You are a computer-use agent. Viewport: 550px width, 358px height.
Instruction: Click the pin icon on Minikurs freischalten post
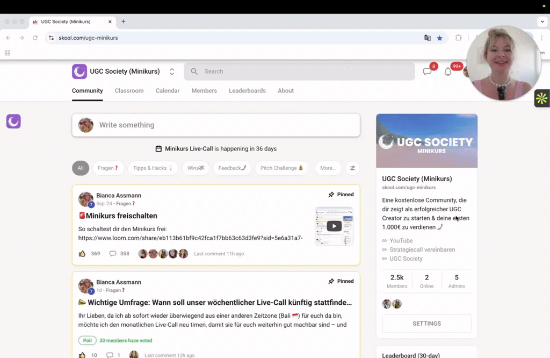(x=331, y=195)
